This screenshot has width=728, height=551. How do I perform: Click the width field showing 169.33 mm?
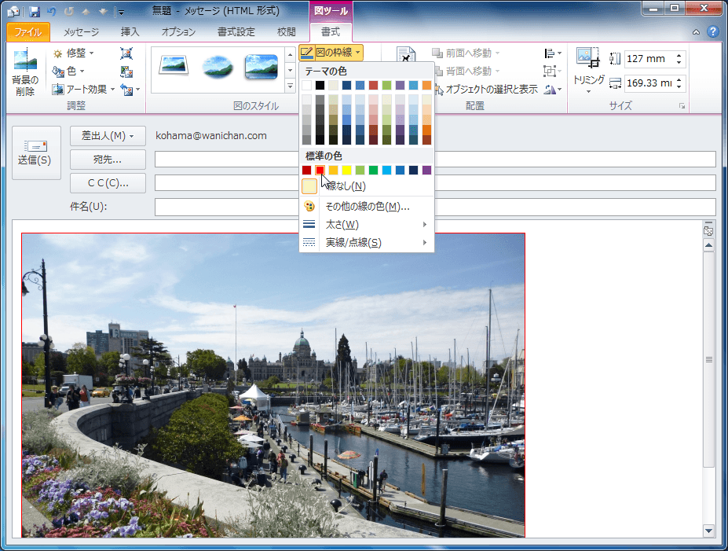(x=649, y=83)
